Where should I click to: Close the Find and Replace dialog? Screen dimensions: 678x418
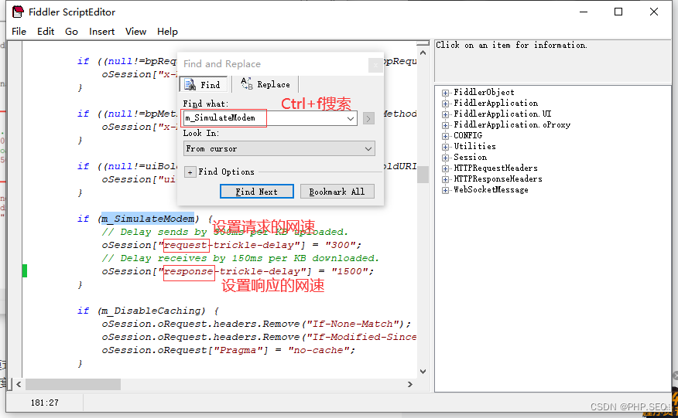[x=375, y=65]
